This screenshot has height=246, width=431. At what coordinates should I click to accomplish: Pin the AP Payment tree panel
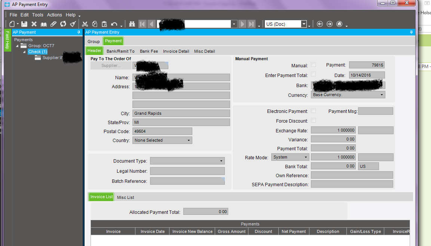click(79, 33)
